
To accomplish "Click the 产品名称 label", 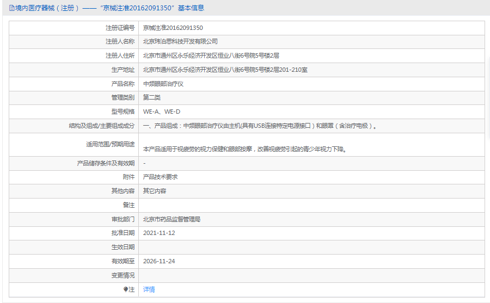I will coord(123,84).
